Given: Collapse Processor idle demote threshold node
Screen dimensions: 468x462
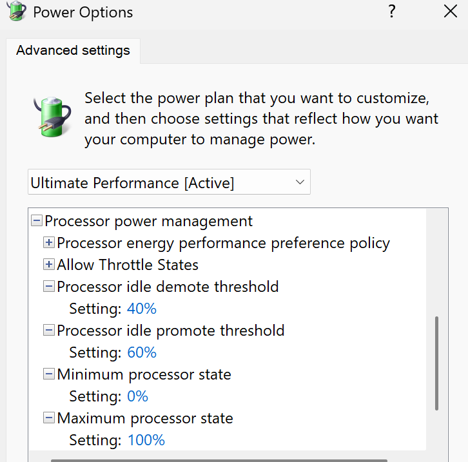Looking at the screenshot, I should [x=49, y=287].
